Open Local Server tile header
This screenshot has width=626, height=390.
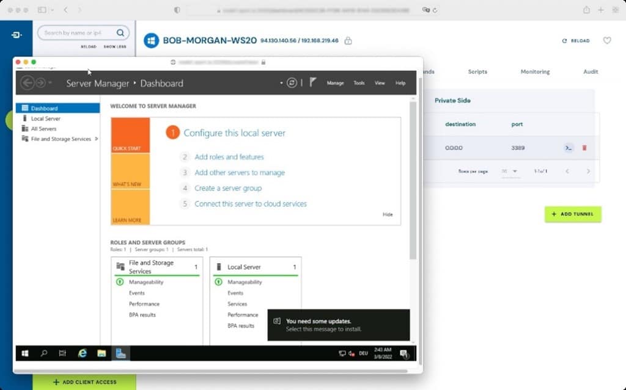(256, 267)
